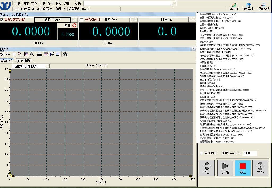272x188 pixels.
Task: Toggle the 去除引伸计 checkbox
Action: [x=81, y=20]
